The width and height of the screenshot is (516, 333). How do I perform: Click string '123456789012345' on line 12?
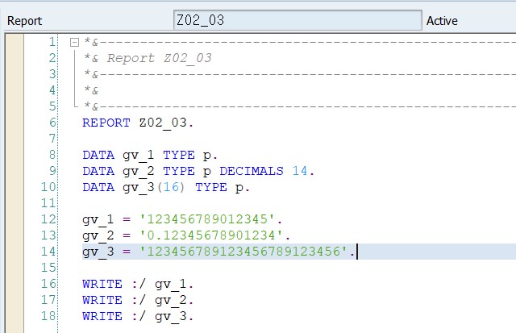[x=207, y=219]
